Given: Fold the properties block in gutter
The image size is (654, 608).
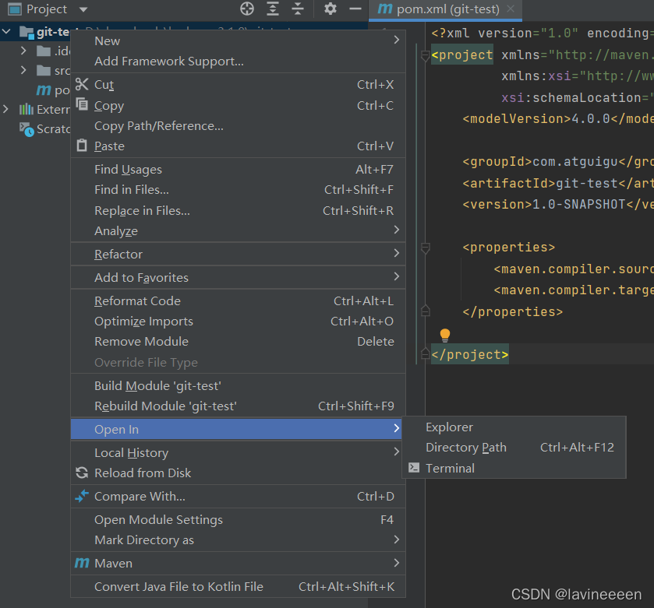Looking at the screenshot, I should [x=425, y=248].
